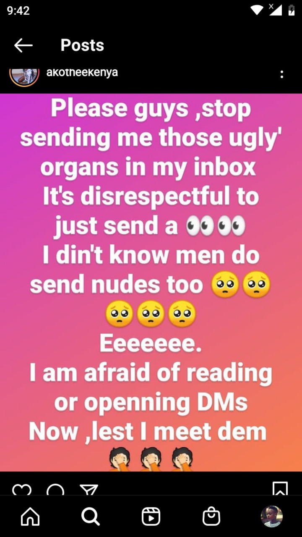Check the battery status icon
Image resolution: width=302 pixels, height=537 pixels.
292,10
